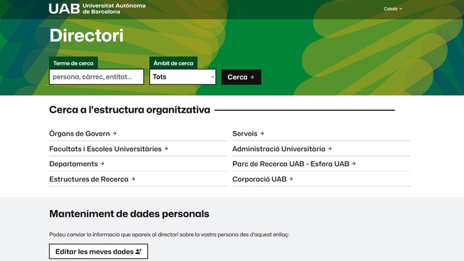Open Estructures de Recerca link
Image resolution: width=464 pixels, height=261 pixels.
click(x=92, y=179)
